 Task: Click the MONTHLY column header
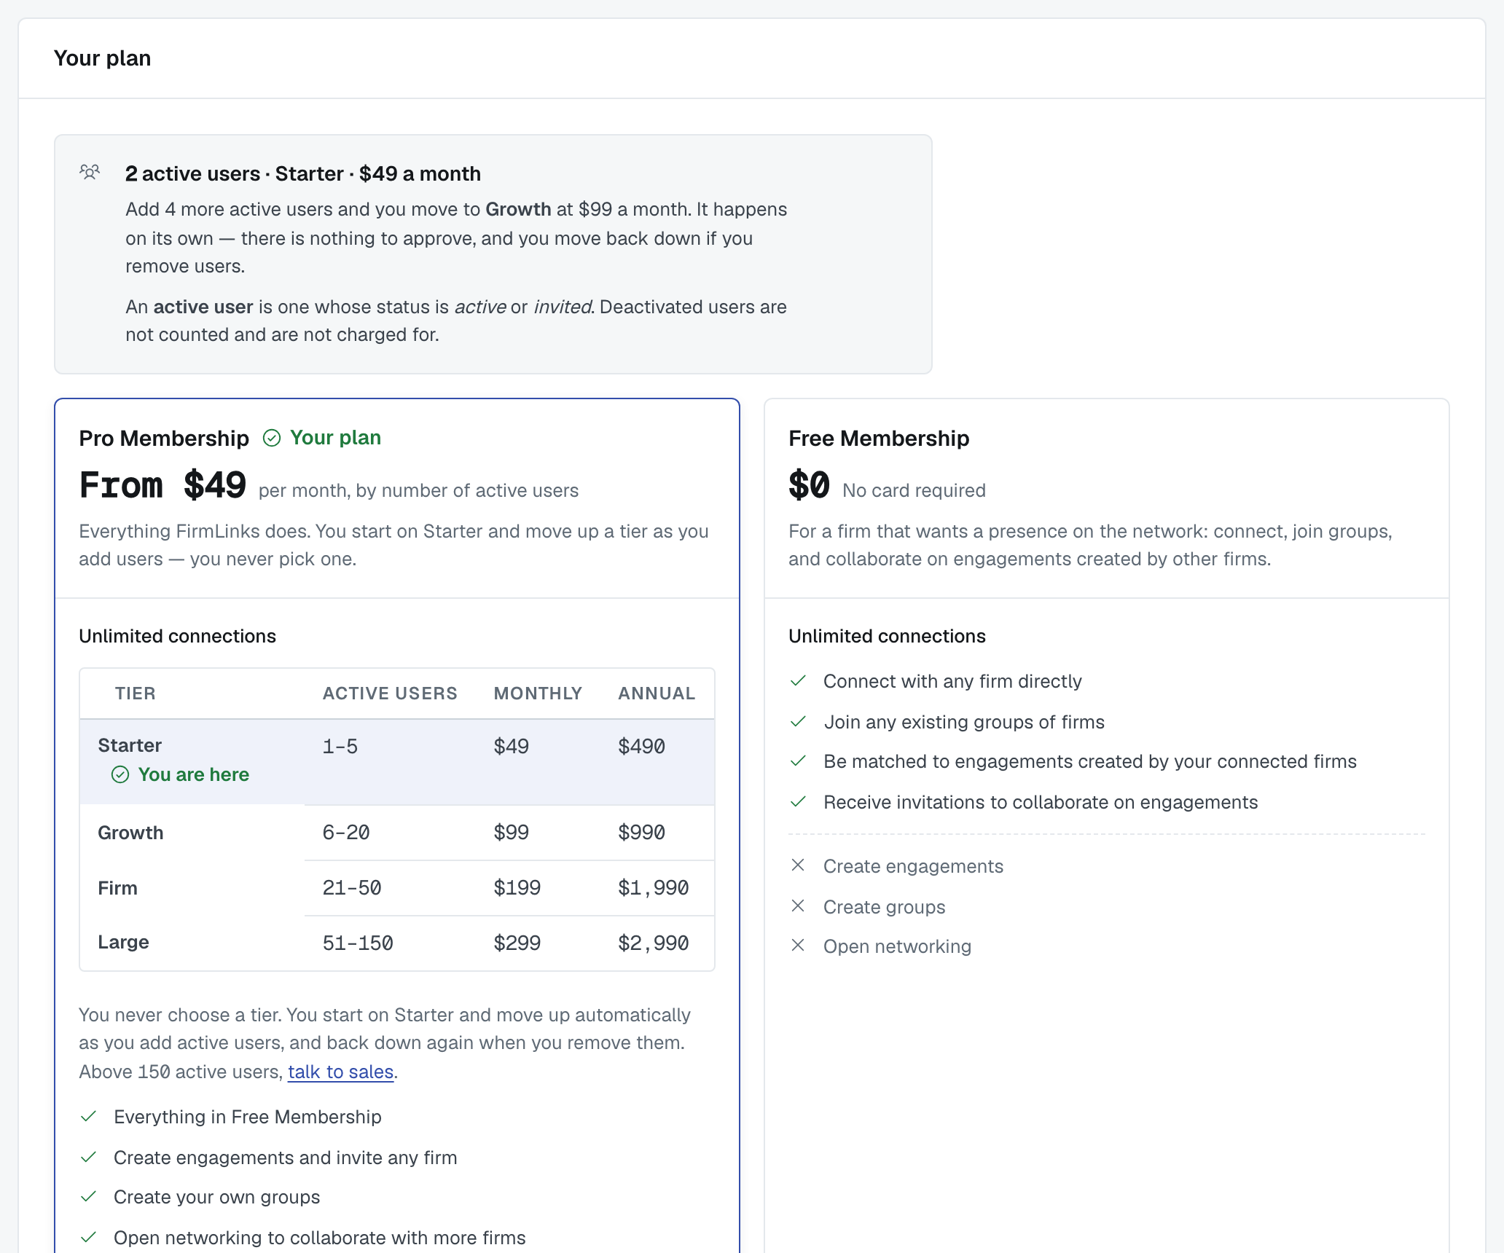pyautogui.click(x=538, y=694)
